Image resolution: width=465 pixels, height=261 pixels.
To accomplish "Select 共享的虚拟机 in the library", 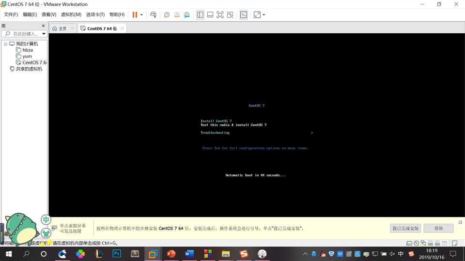I will [29, 69].
